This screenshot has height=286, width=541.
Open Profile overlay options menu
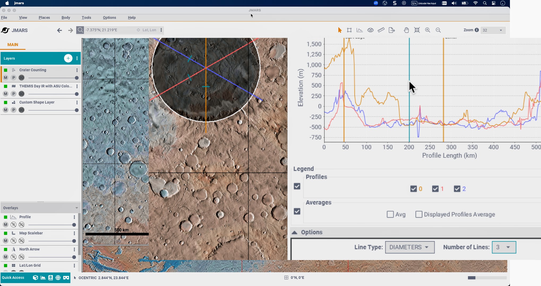(x=74, y=217)
